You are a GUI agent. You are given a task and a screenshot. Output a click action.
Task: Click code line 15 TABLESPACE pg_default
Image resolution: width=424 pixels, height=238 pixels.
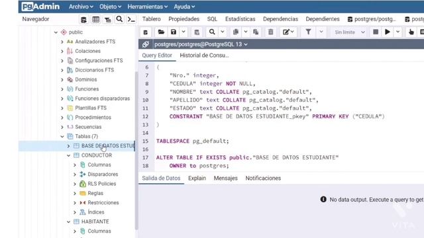click(192, 141)
